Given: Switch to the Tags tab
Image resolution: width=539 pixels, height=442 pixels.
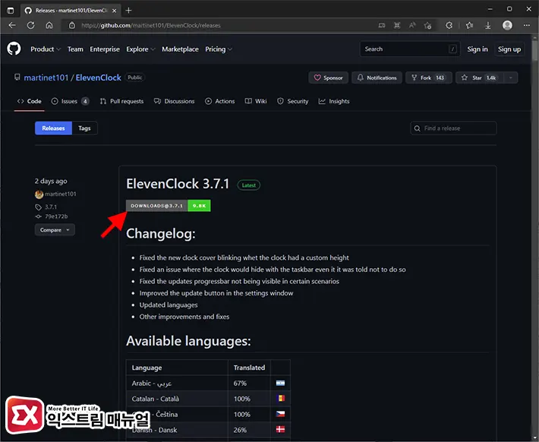Looking at the screenshot, I should coord(84,128).
